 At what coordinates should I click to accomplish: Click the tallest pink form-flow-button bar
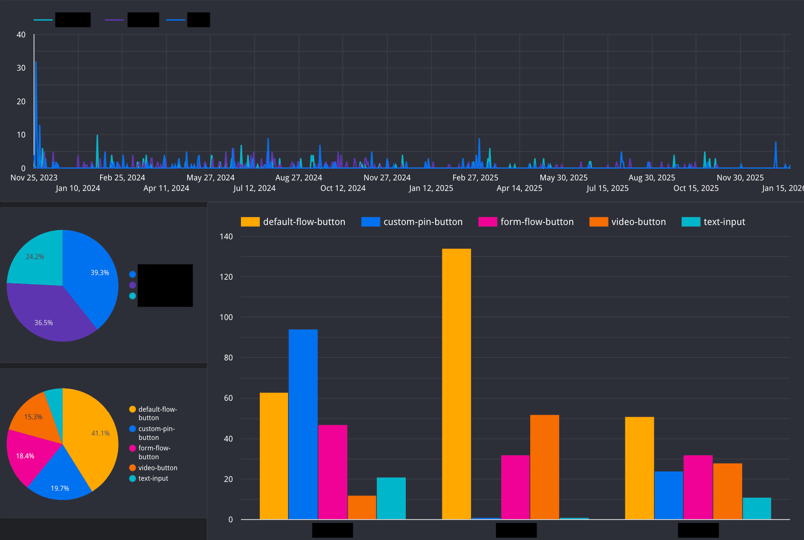pyautogui.click(x=333, y=472)
